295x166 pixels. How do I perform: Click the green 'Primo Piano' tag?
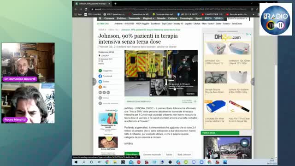pos(132,154)
